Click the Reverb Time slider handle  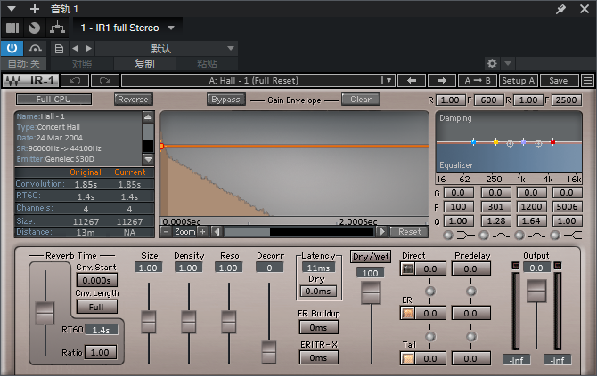(45, 313)
